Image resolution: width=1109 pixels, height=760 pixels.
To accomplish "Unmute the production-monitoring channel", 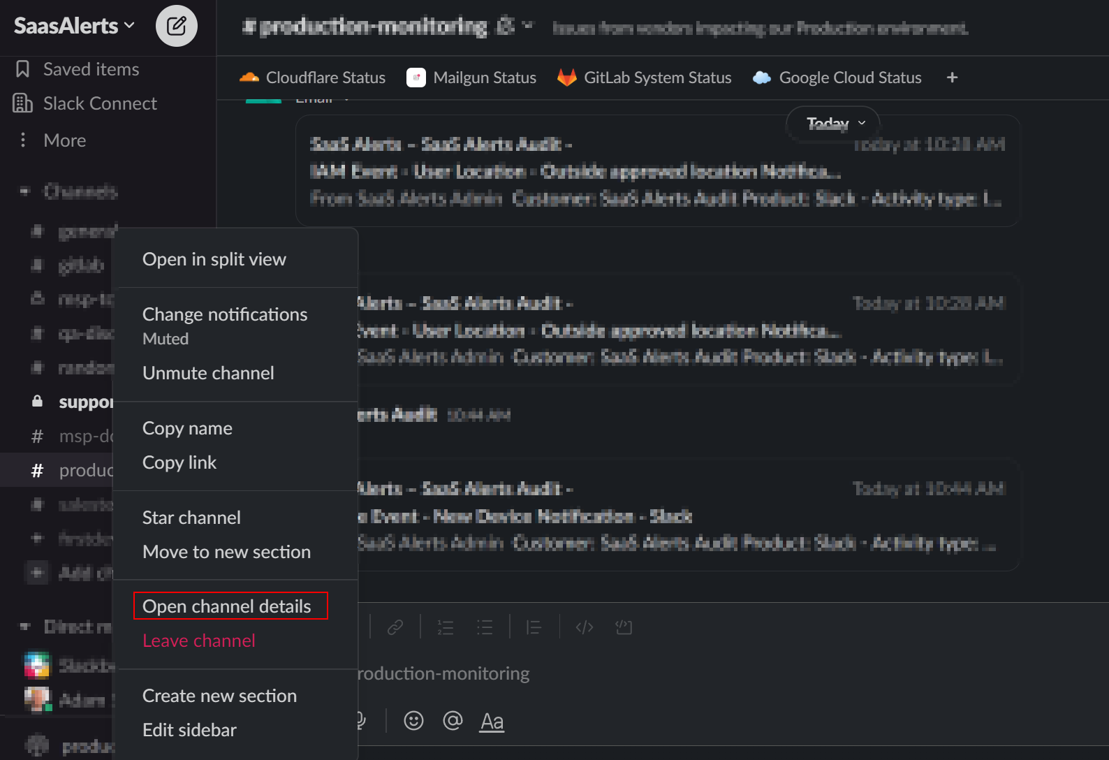I will pyautogui.click(x=208, y=372).
